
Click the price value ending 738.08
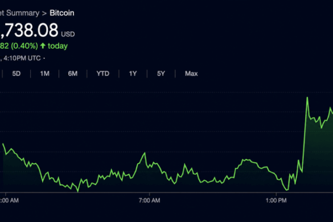(x=29, y=30)
